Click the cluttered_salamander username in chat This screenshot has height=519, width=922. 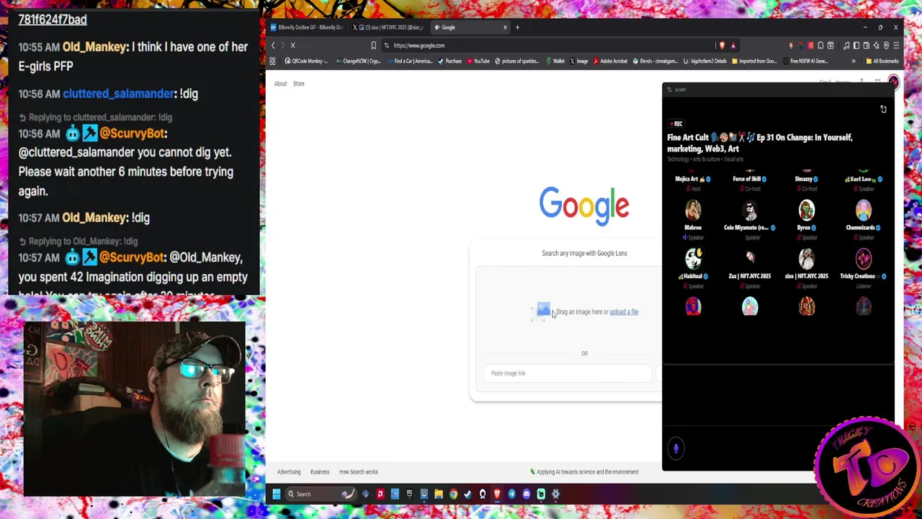[x=119, y=94]
